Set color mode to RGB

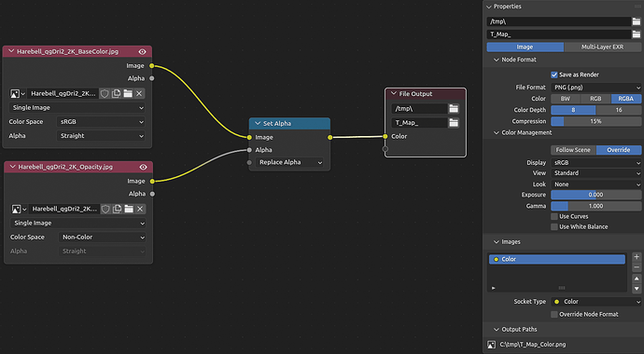pos(595,99)
